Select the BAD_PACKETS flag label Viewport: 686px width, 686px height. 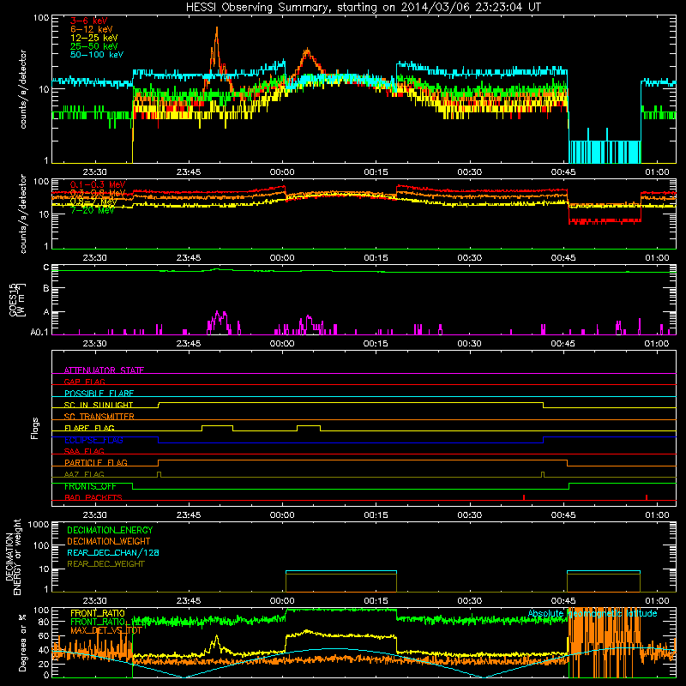click(x=93, y=497)
